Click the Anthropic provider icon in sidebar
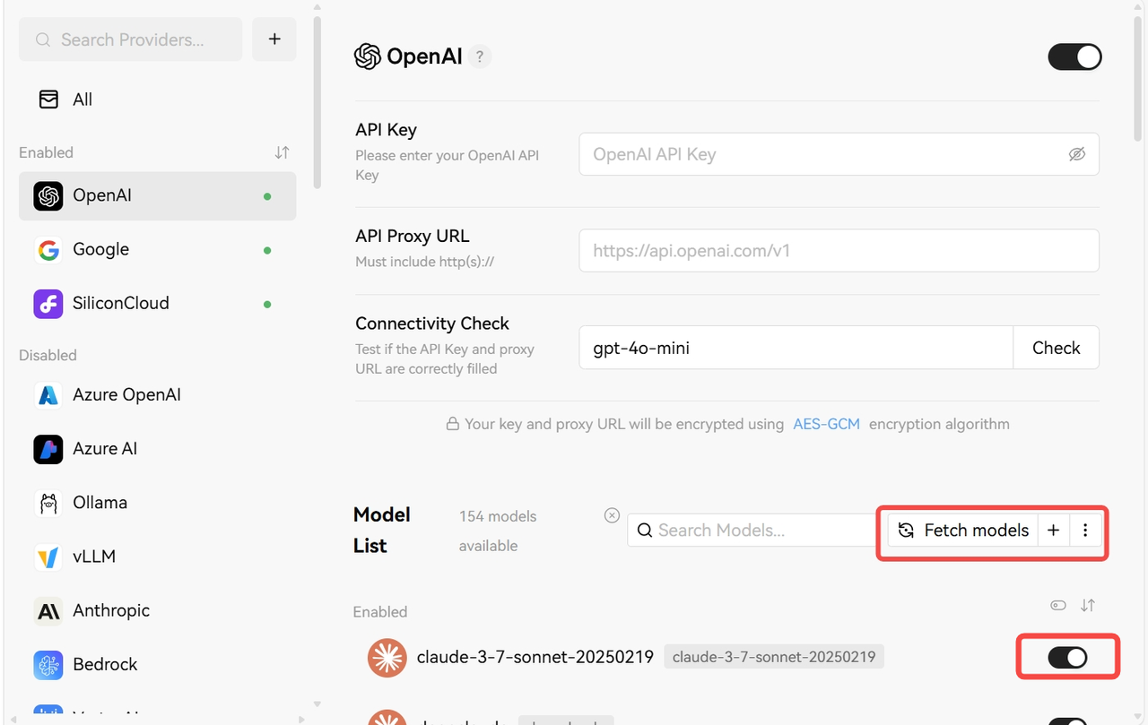This screenshot has height=725, width=1148. click(x=48, y=610)
